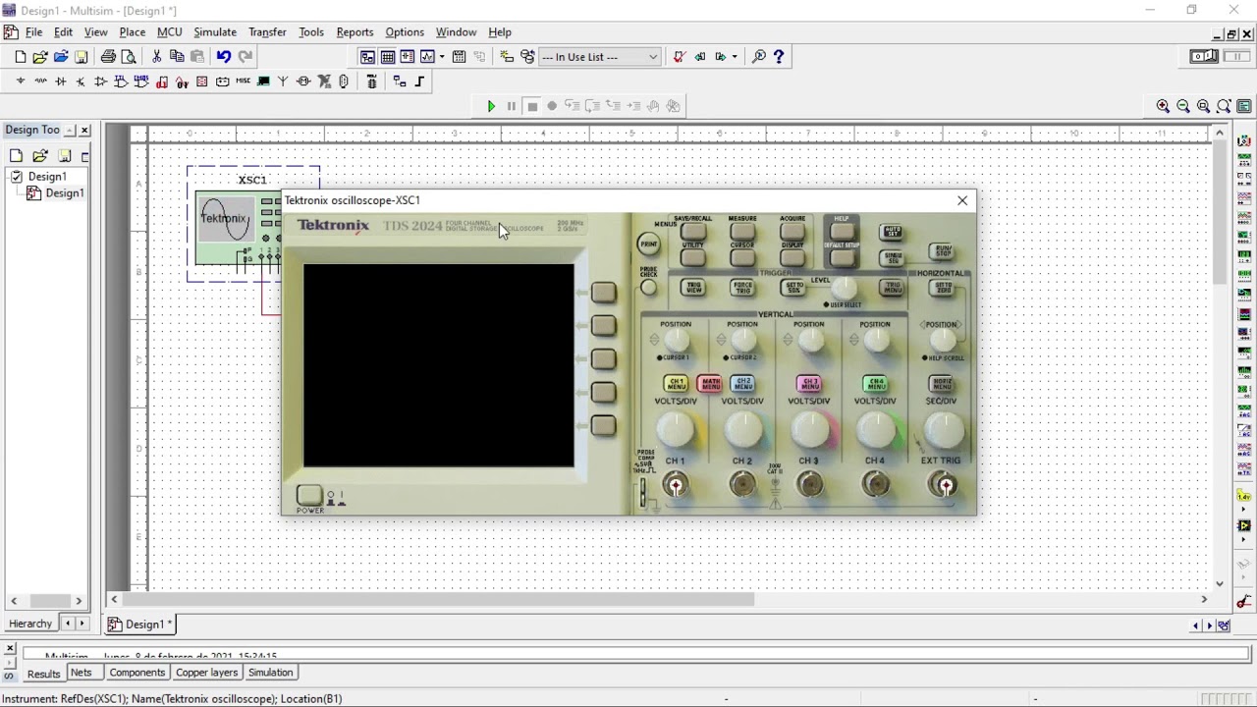The height and width of the screenshot is (707, 1257).
Task: Click the CH 1 BNC input connector
Action: [x=676, y=485]
